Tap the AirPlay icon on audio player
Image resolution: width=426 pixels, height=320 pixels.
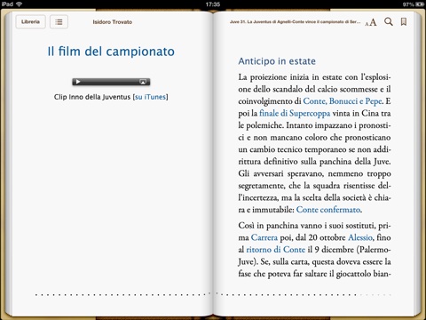[143, 82]
